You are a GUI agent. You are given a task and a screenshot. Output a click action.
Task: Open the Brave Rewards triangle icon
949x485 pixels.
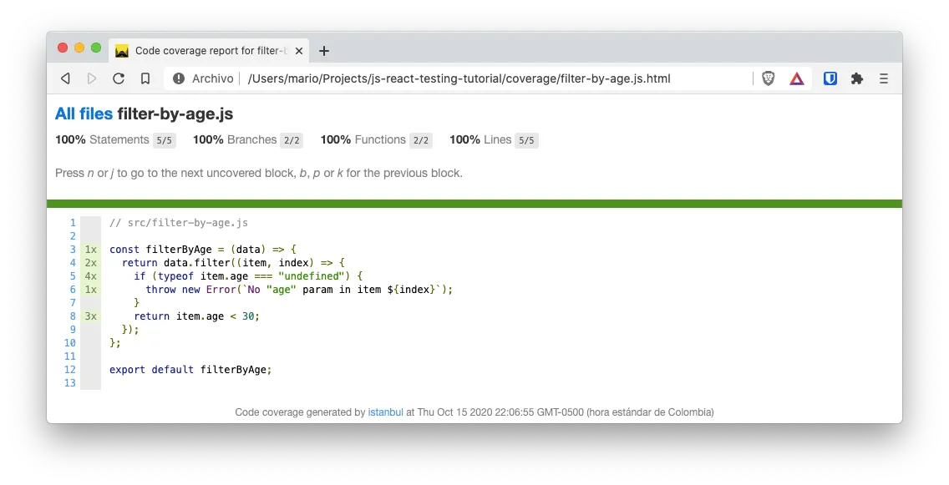pos(797,78)
